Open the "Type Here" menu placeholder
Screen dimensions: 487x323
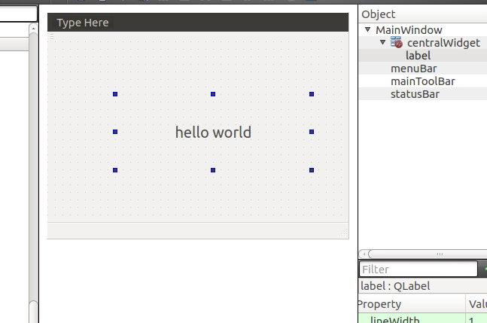pos(83,23)
